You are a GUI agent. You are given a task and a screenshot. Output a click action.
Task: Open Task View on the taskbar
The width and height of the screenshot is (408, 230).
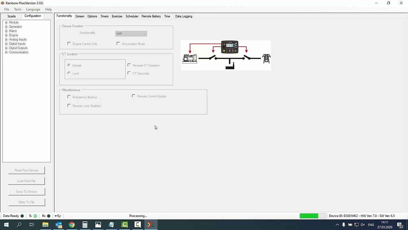[x=32, y=225]
